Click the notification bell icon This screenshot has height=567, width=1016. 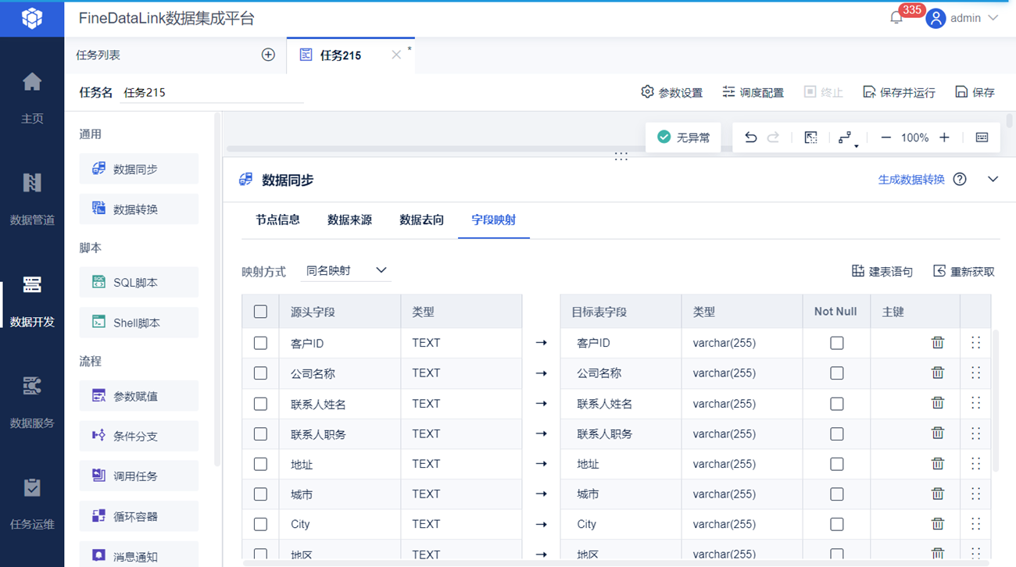coord(896,18)
